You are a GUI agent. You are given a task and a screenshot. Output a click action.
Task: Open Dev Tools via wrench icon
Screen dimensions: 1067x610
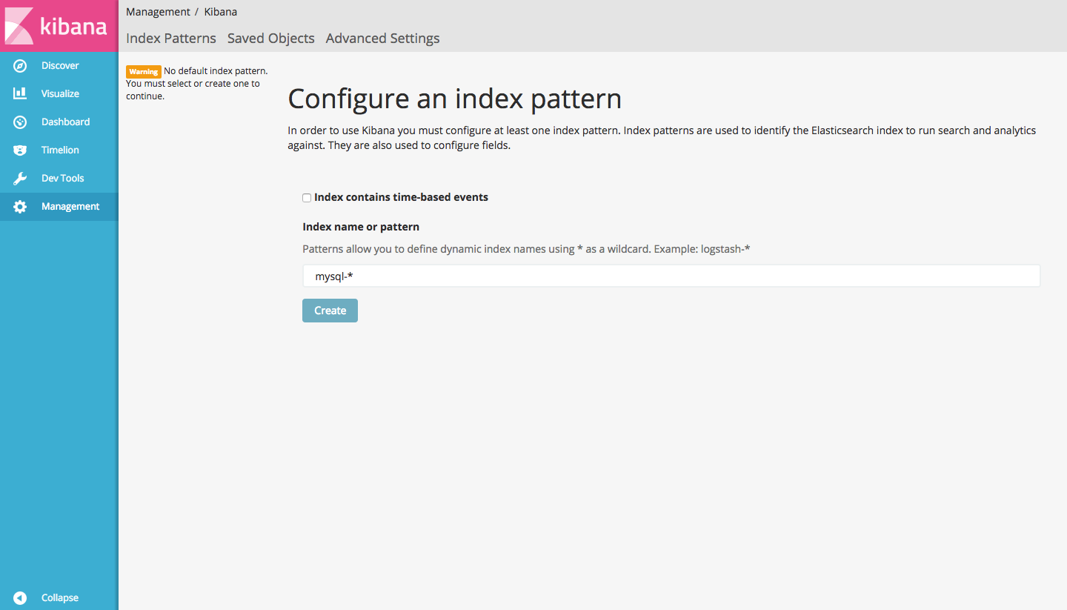tap(20, 179)
